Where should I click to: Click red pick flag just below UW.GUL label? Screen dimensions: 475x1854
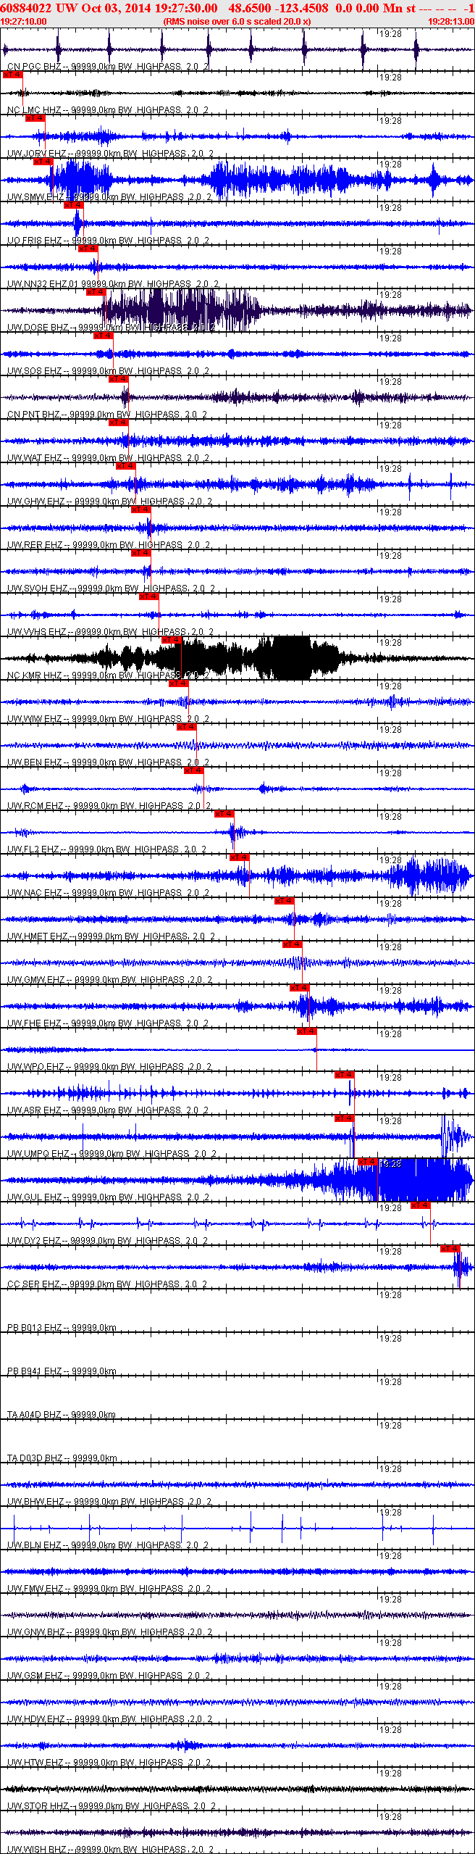click(421, 1205)
